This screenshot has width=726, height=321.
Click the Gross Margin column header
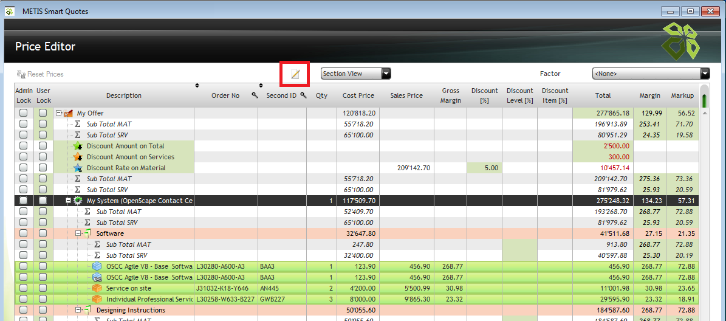451,95
